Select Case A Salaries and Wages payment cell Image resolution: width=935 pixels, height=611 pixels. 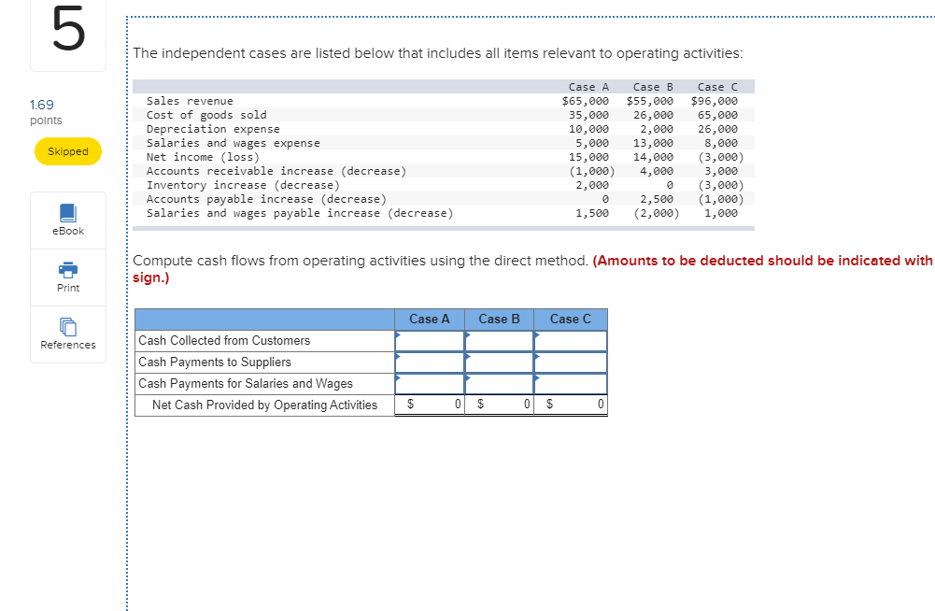430,384
